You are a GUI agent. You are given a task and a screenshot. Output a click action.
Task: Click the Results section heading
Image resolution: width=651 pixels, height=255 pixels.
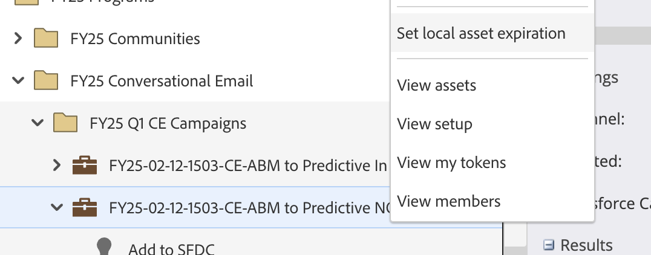(x=586, y=245)
